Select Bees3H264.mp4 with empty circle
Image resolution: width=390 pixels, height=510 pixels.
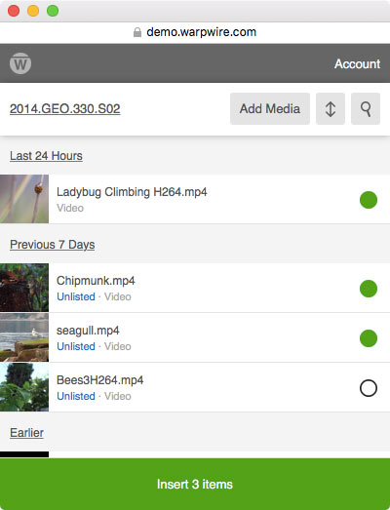[369, 388]
